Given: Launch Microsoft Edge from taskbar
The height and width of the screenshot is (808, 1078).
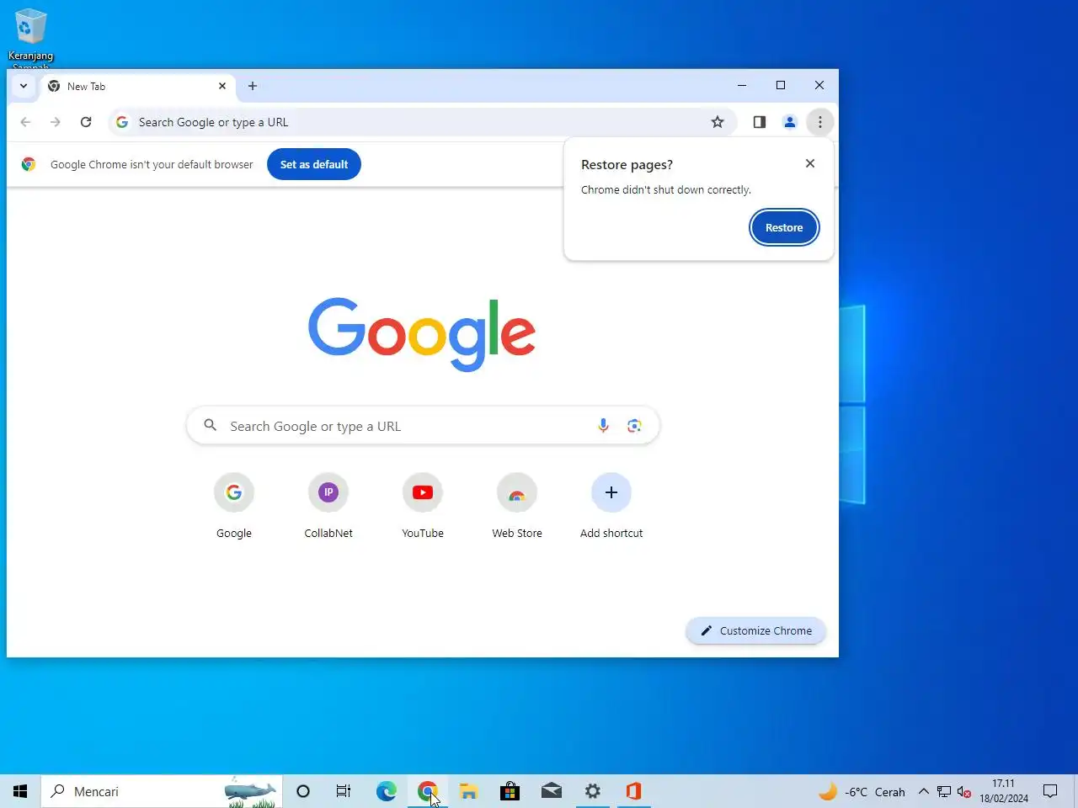Looking at the screenshot, I should point(387,791).
